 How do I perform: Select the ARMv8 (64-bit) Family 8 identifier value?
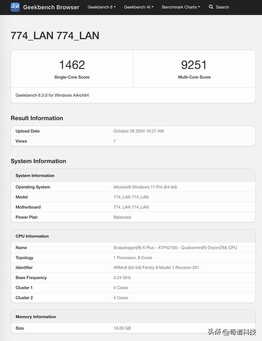(156, 267)
